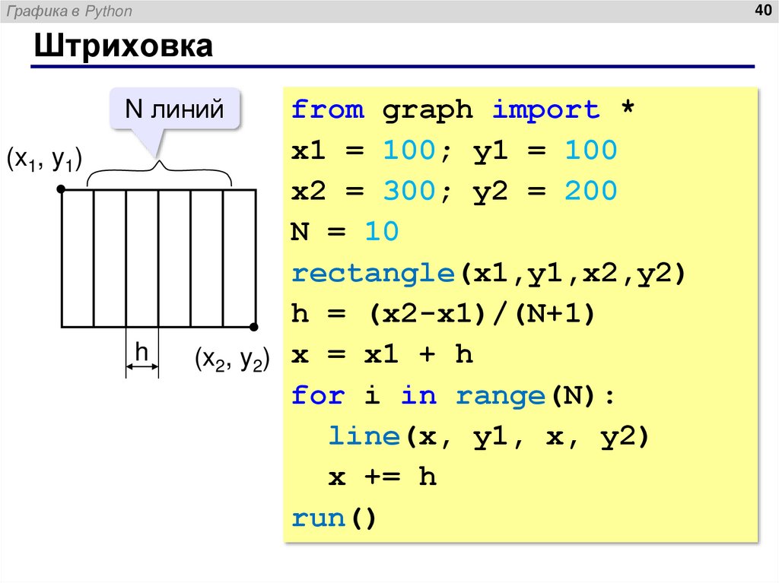Click code line "line(x, y1, x, y2)"
The image size is (779, 583).
click(489, 437)
